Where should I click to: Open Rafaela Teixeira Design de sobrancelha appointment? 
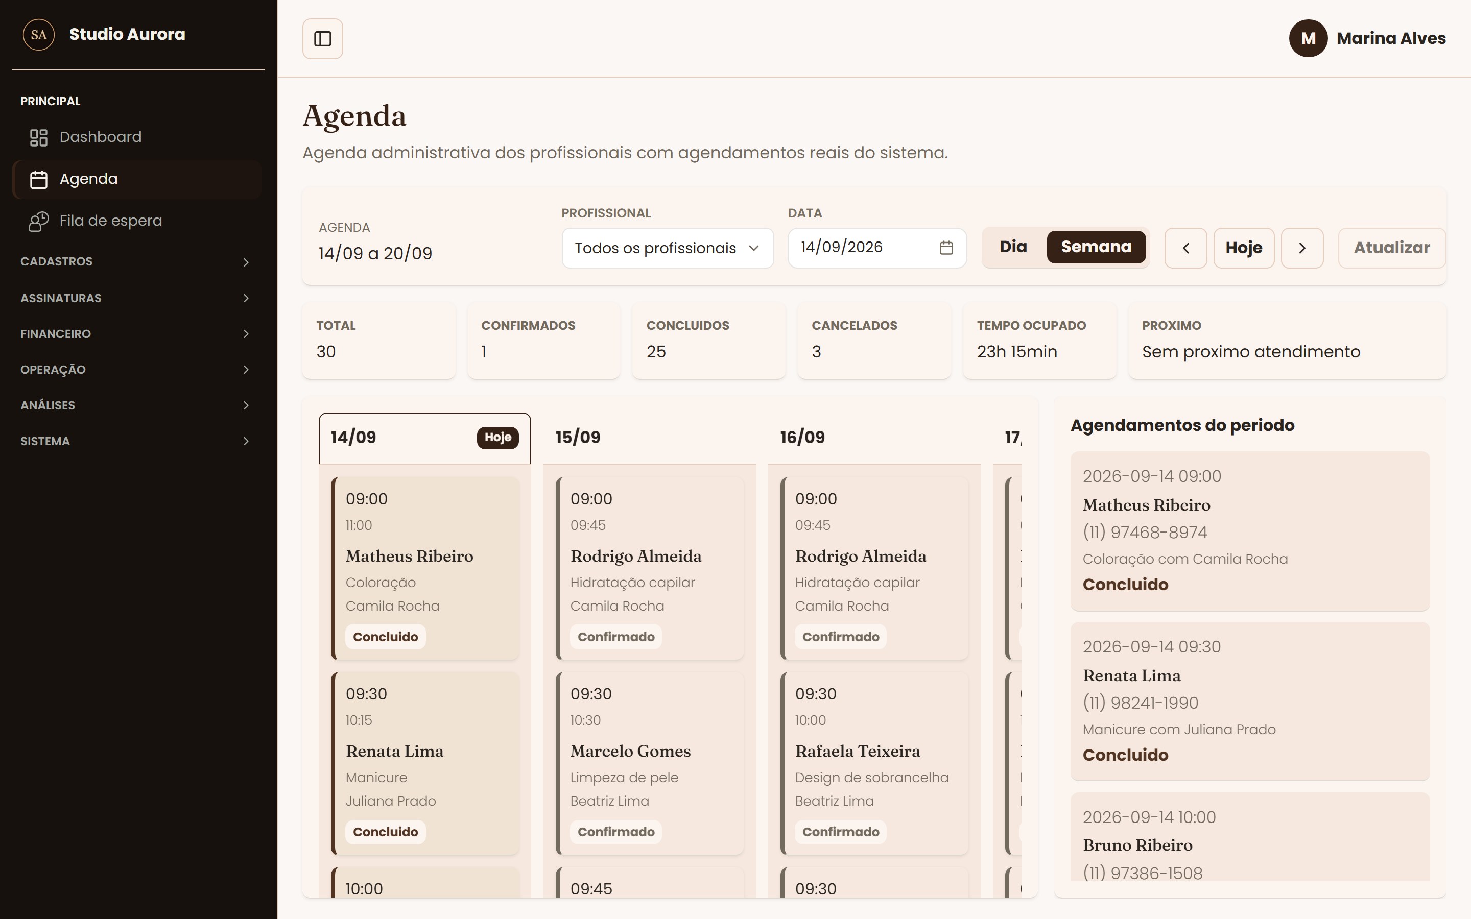pos(875,763)
